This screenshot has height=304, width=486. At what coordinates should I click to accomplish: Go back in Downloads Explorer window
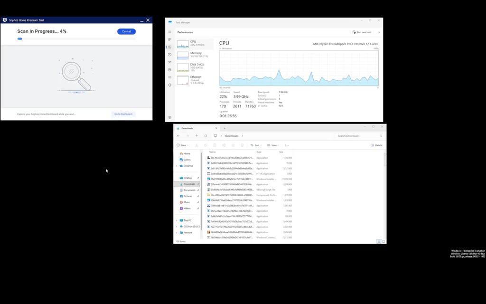click(178, 136)
